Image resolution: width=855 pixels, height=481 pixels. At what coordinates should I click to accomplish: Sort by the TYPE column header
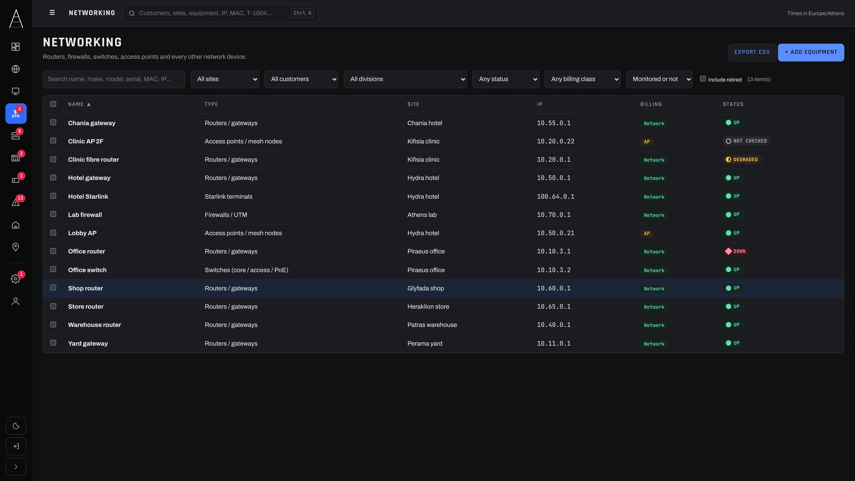(211, 104)
